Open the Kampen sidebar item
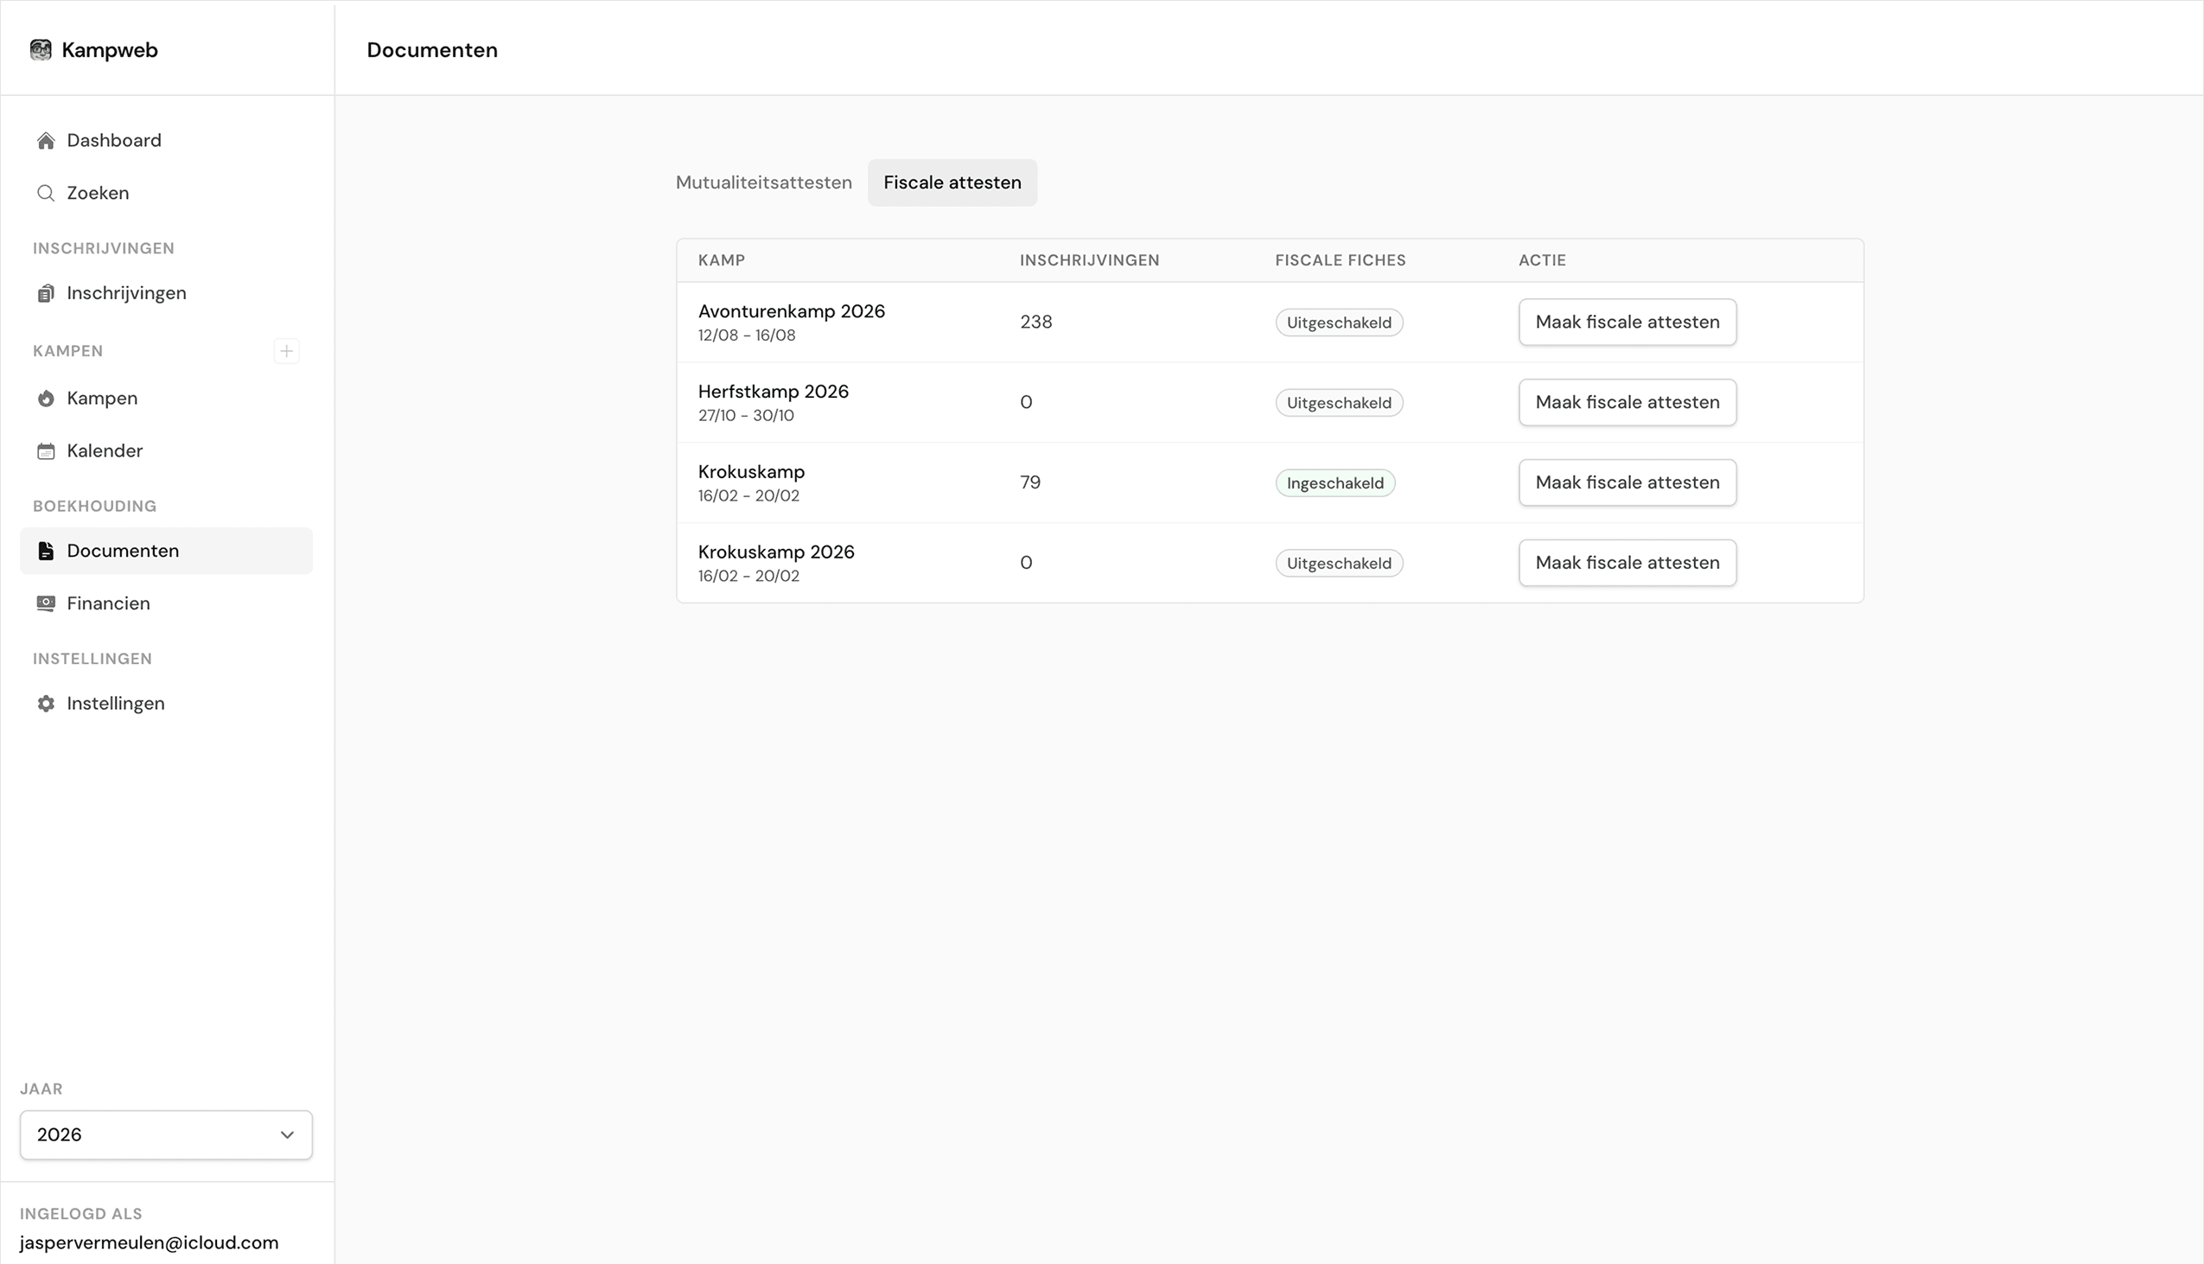The width and height of the screenshot is (2204, 1264). [166, 399]
